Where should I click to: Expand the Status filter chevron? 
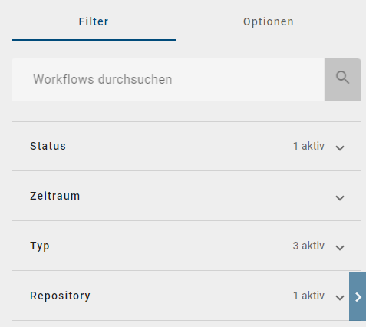pyautogui.click(x=340, y=148)
